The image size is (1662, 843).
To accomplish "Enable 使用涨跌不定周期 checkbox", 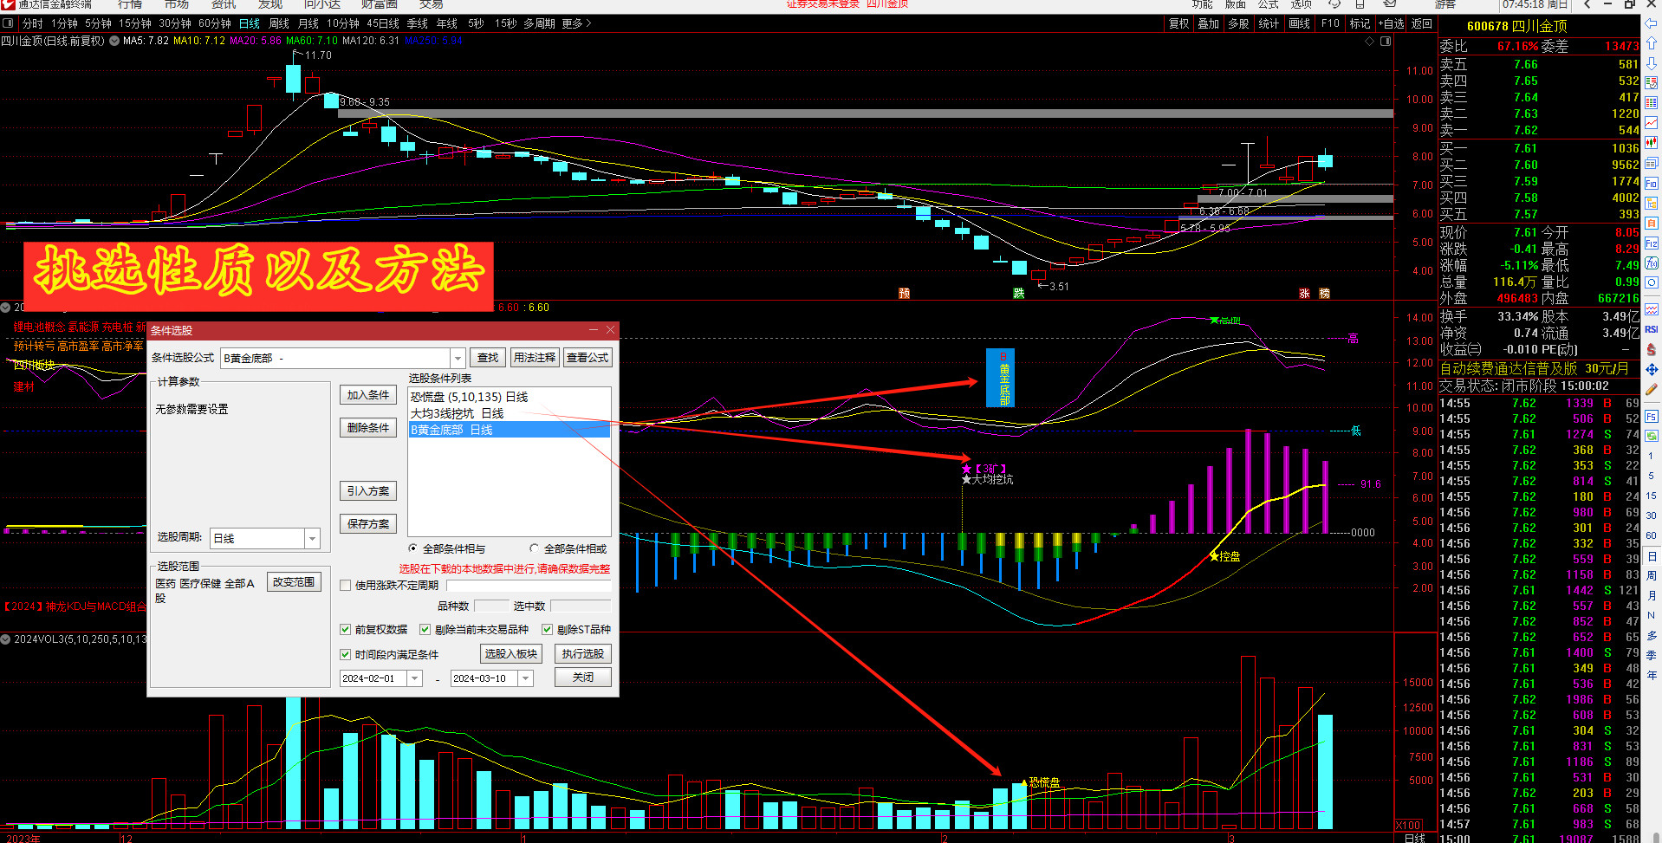I will point(346,586).
